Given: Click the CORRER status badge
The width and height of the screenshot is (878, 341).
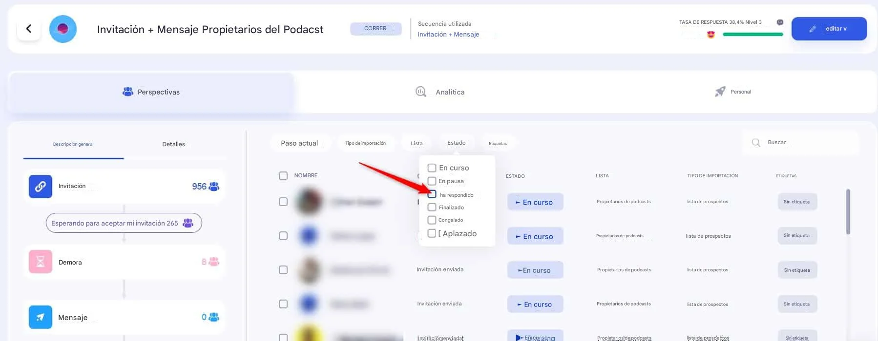Looking at the screenshot, I should point(376,29).
